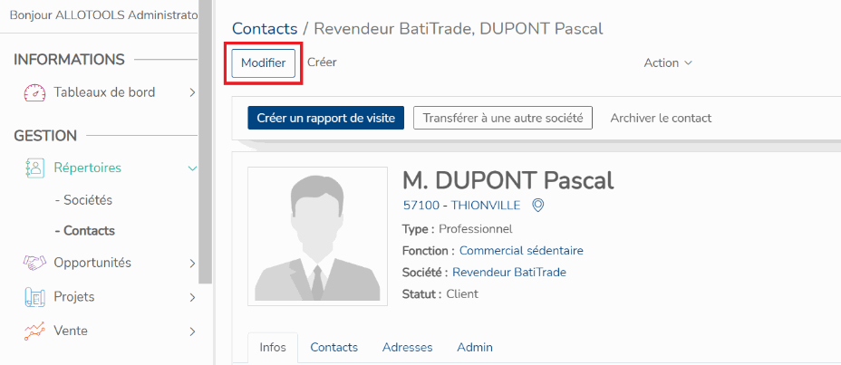Click Créer un rapport de visite
This screenshot has width=841, height=365.
325,118
